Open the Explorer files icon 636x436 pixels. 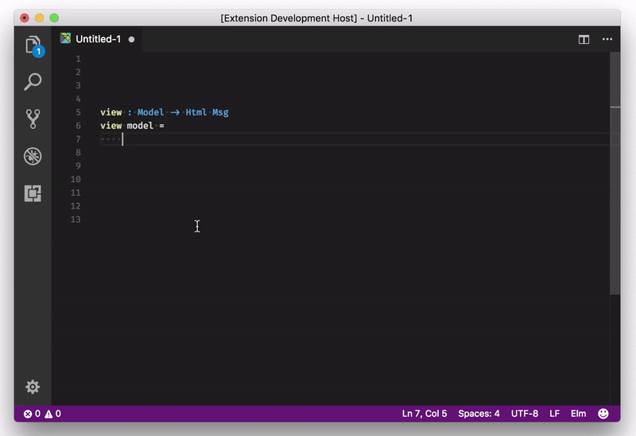[x=33, y=45]
